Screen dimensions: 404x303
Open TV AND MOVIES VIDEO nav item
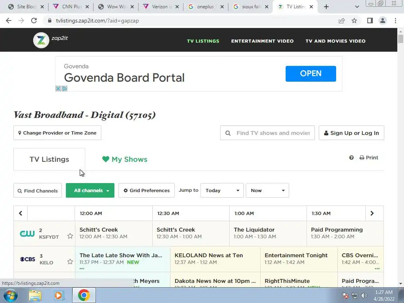point(335,41)
